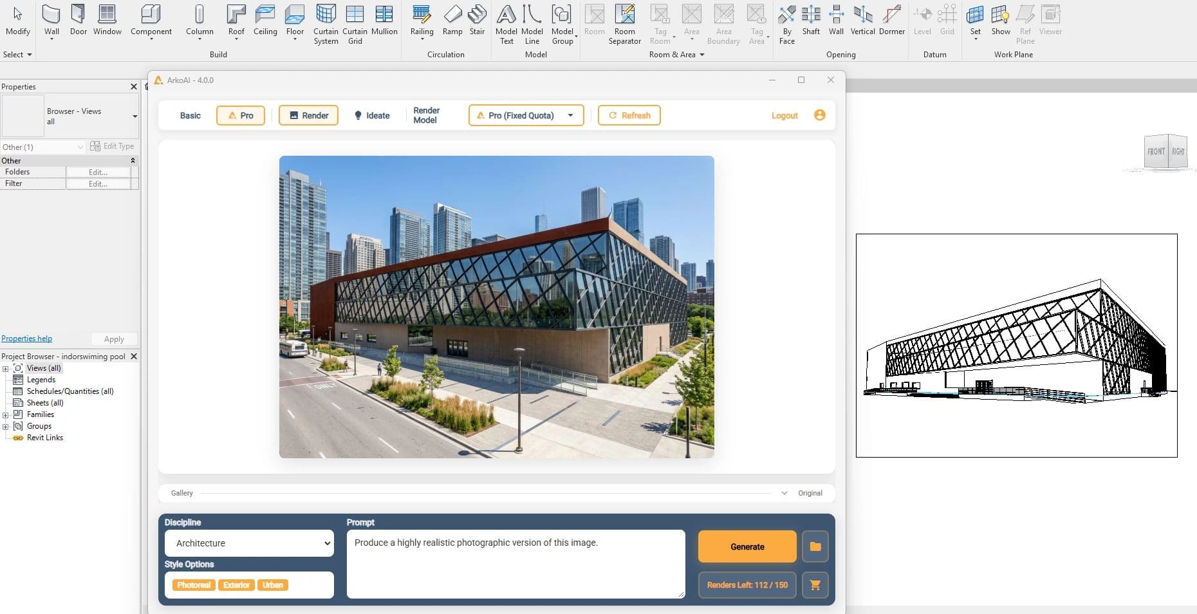
Task: Select the Ceiling tool
Action: [x=265, y=21]
